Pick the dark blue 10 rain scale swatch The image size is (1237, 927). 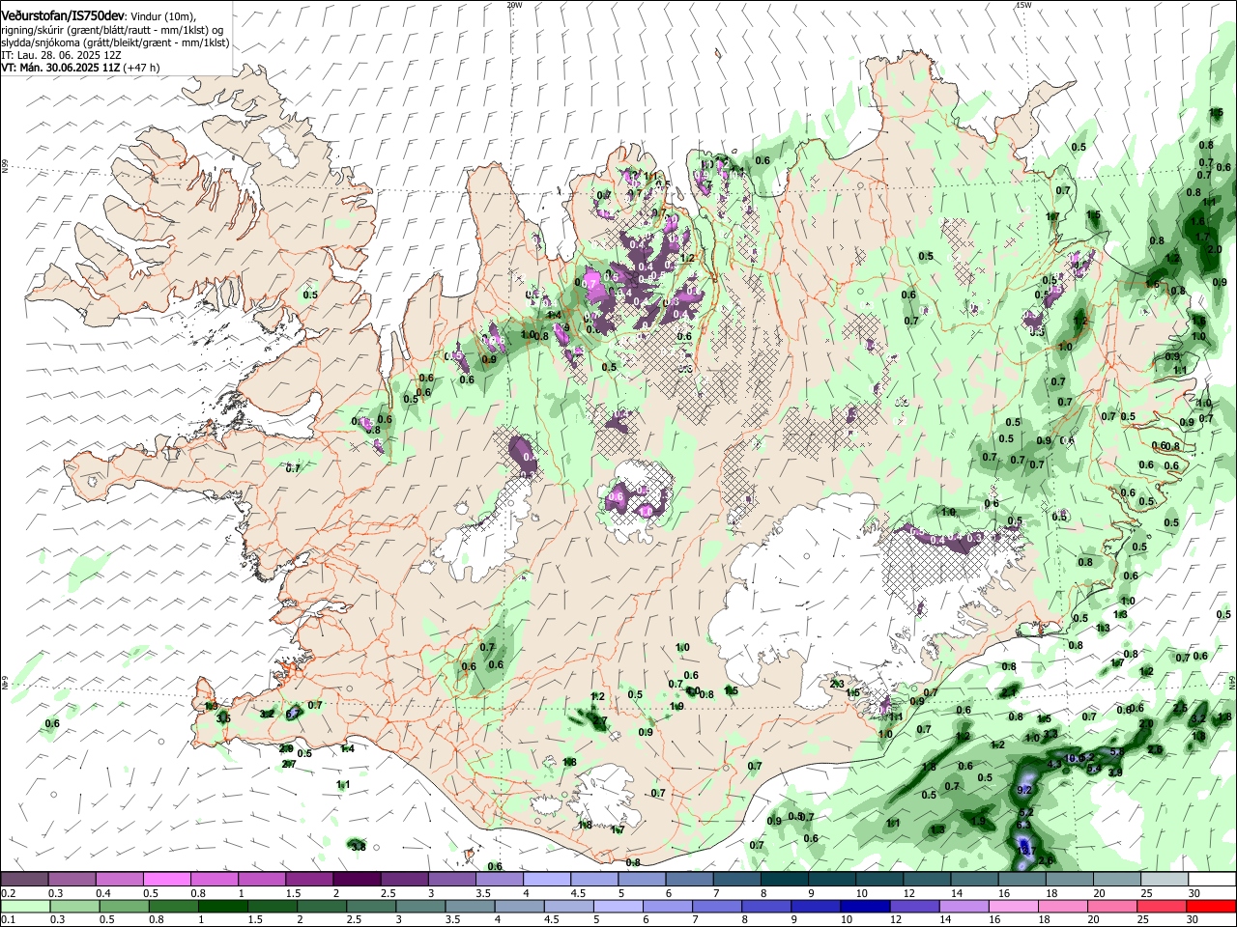pyautogui.click(x=866, y=906)
